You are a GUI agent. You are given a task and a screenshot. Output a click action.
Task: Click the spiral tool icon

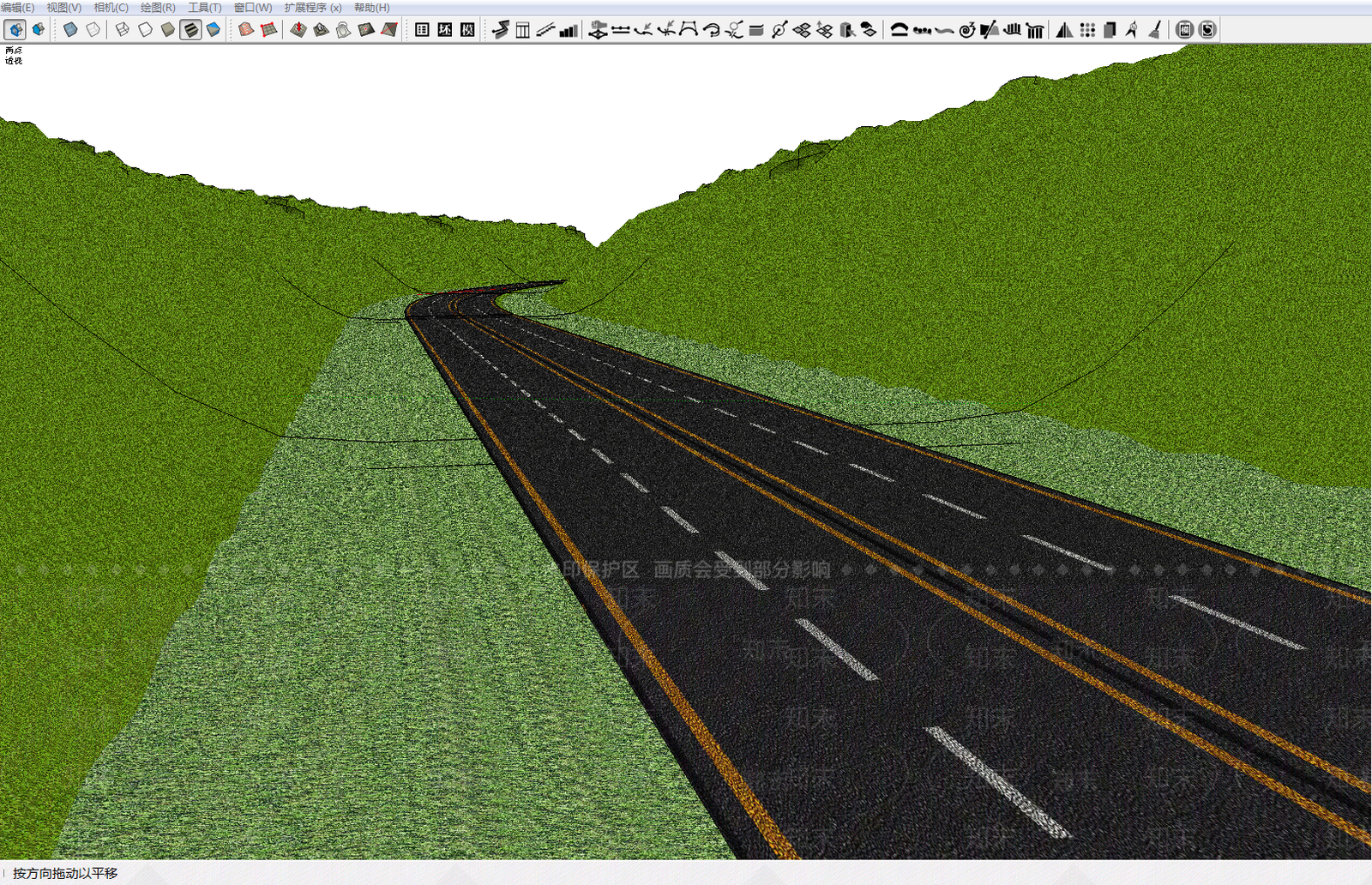point(967,30)
